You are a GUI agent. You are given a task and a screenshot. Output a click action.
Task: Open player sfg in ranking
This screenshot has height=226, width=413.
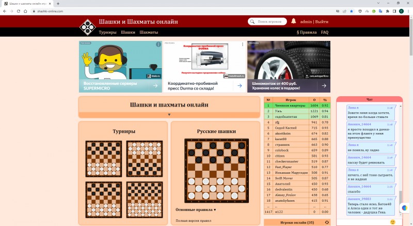[277, 122]
